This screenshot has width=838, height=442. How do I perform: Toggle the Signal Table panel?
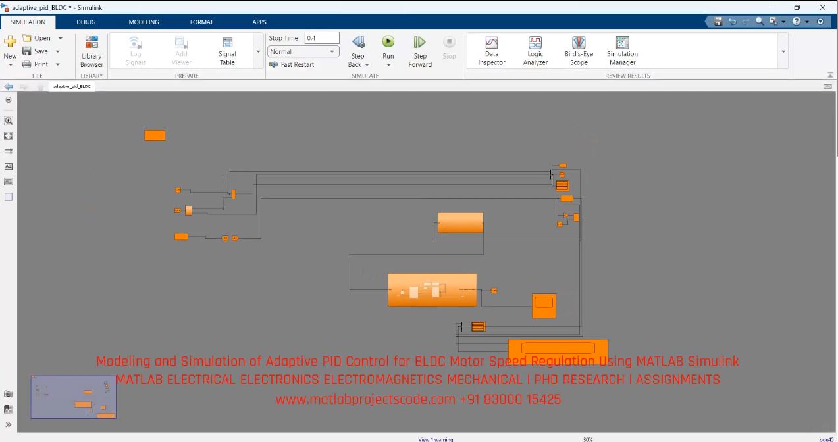point(226,49)
